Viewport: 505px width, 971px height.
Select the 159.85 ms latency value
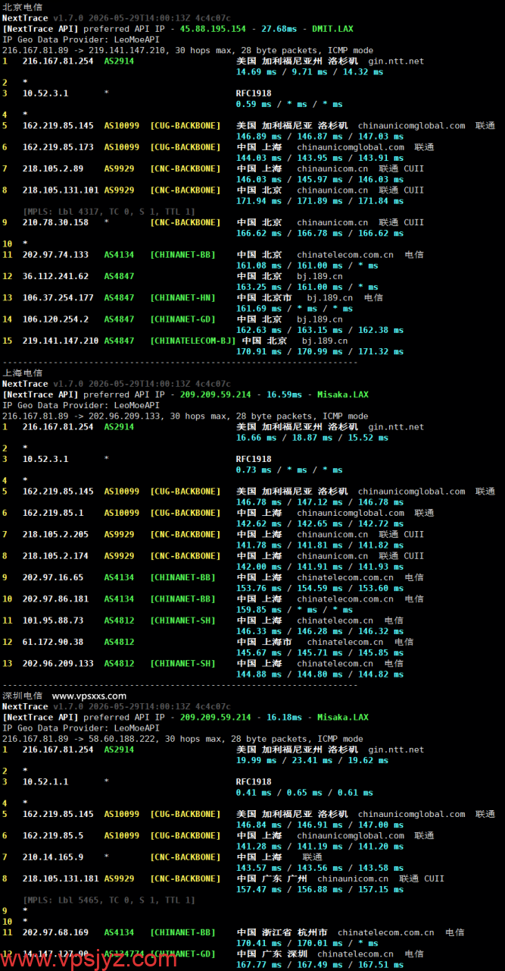258,609
